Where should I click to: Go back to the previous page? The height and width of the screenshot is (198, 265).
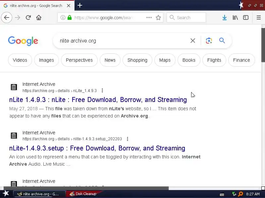tap(7, 17)
